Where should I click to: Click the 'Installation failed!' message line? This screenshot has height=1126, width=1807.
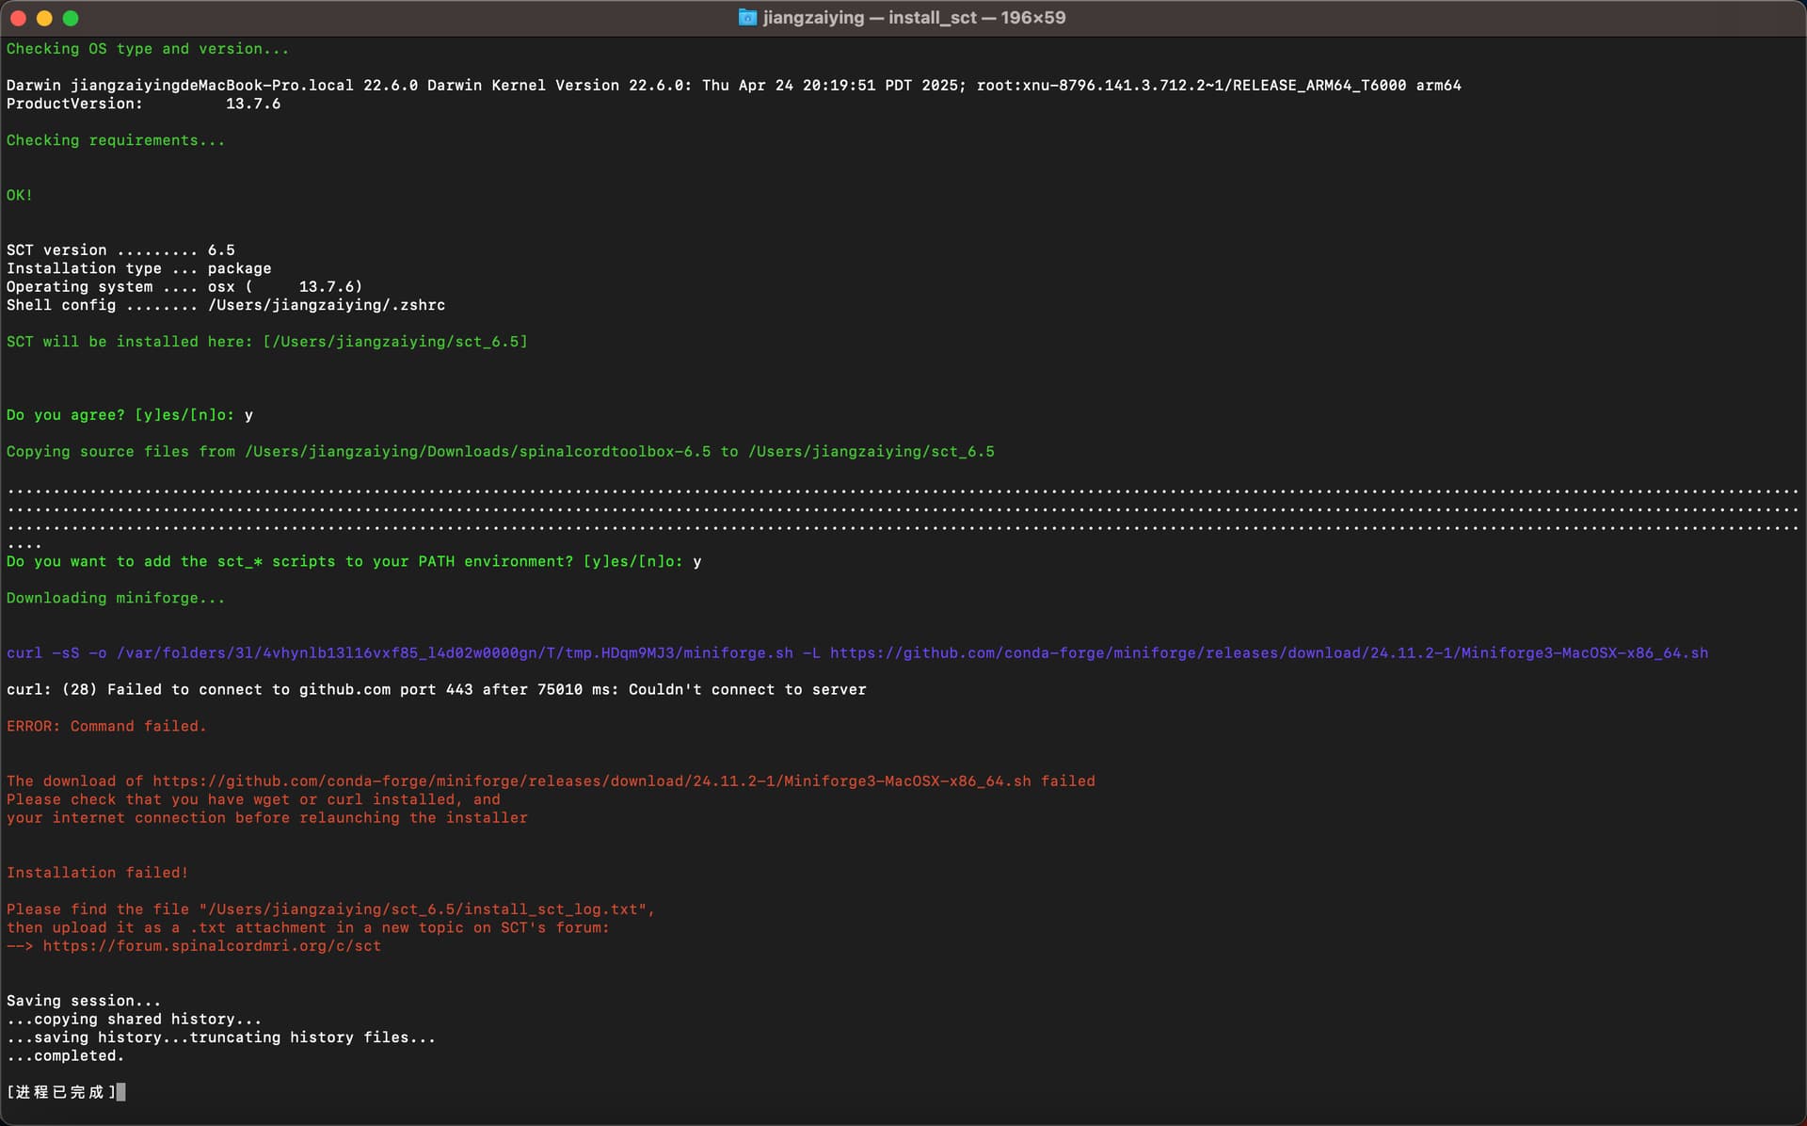click(x=98, y=873)
